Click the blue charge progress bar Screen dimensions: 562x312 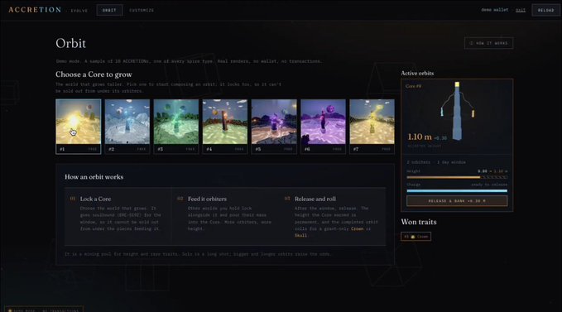pos(457,191)
